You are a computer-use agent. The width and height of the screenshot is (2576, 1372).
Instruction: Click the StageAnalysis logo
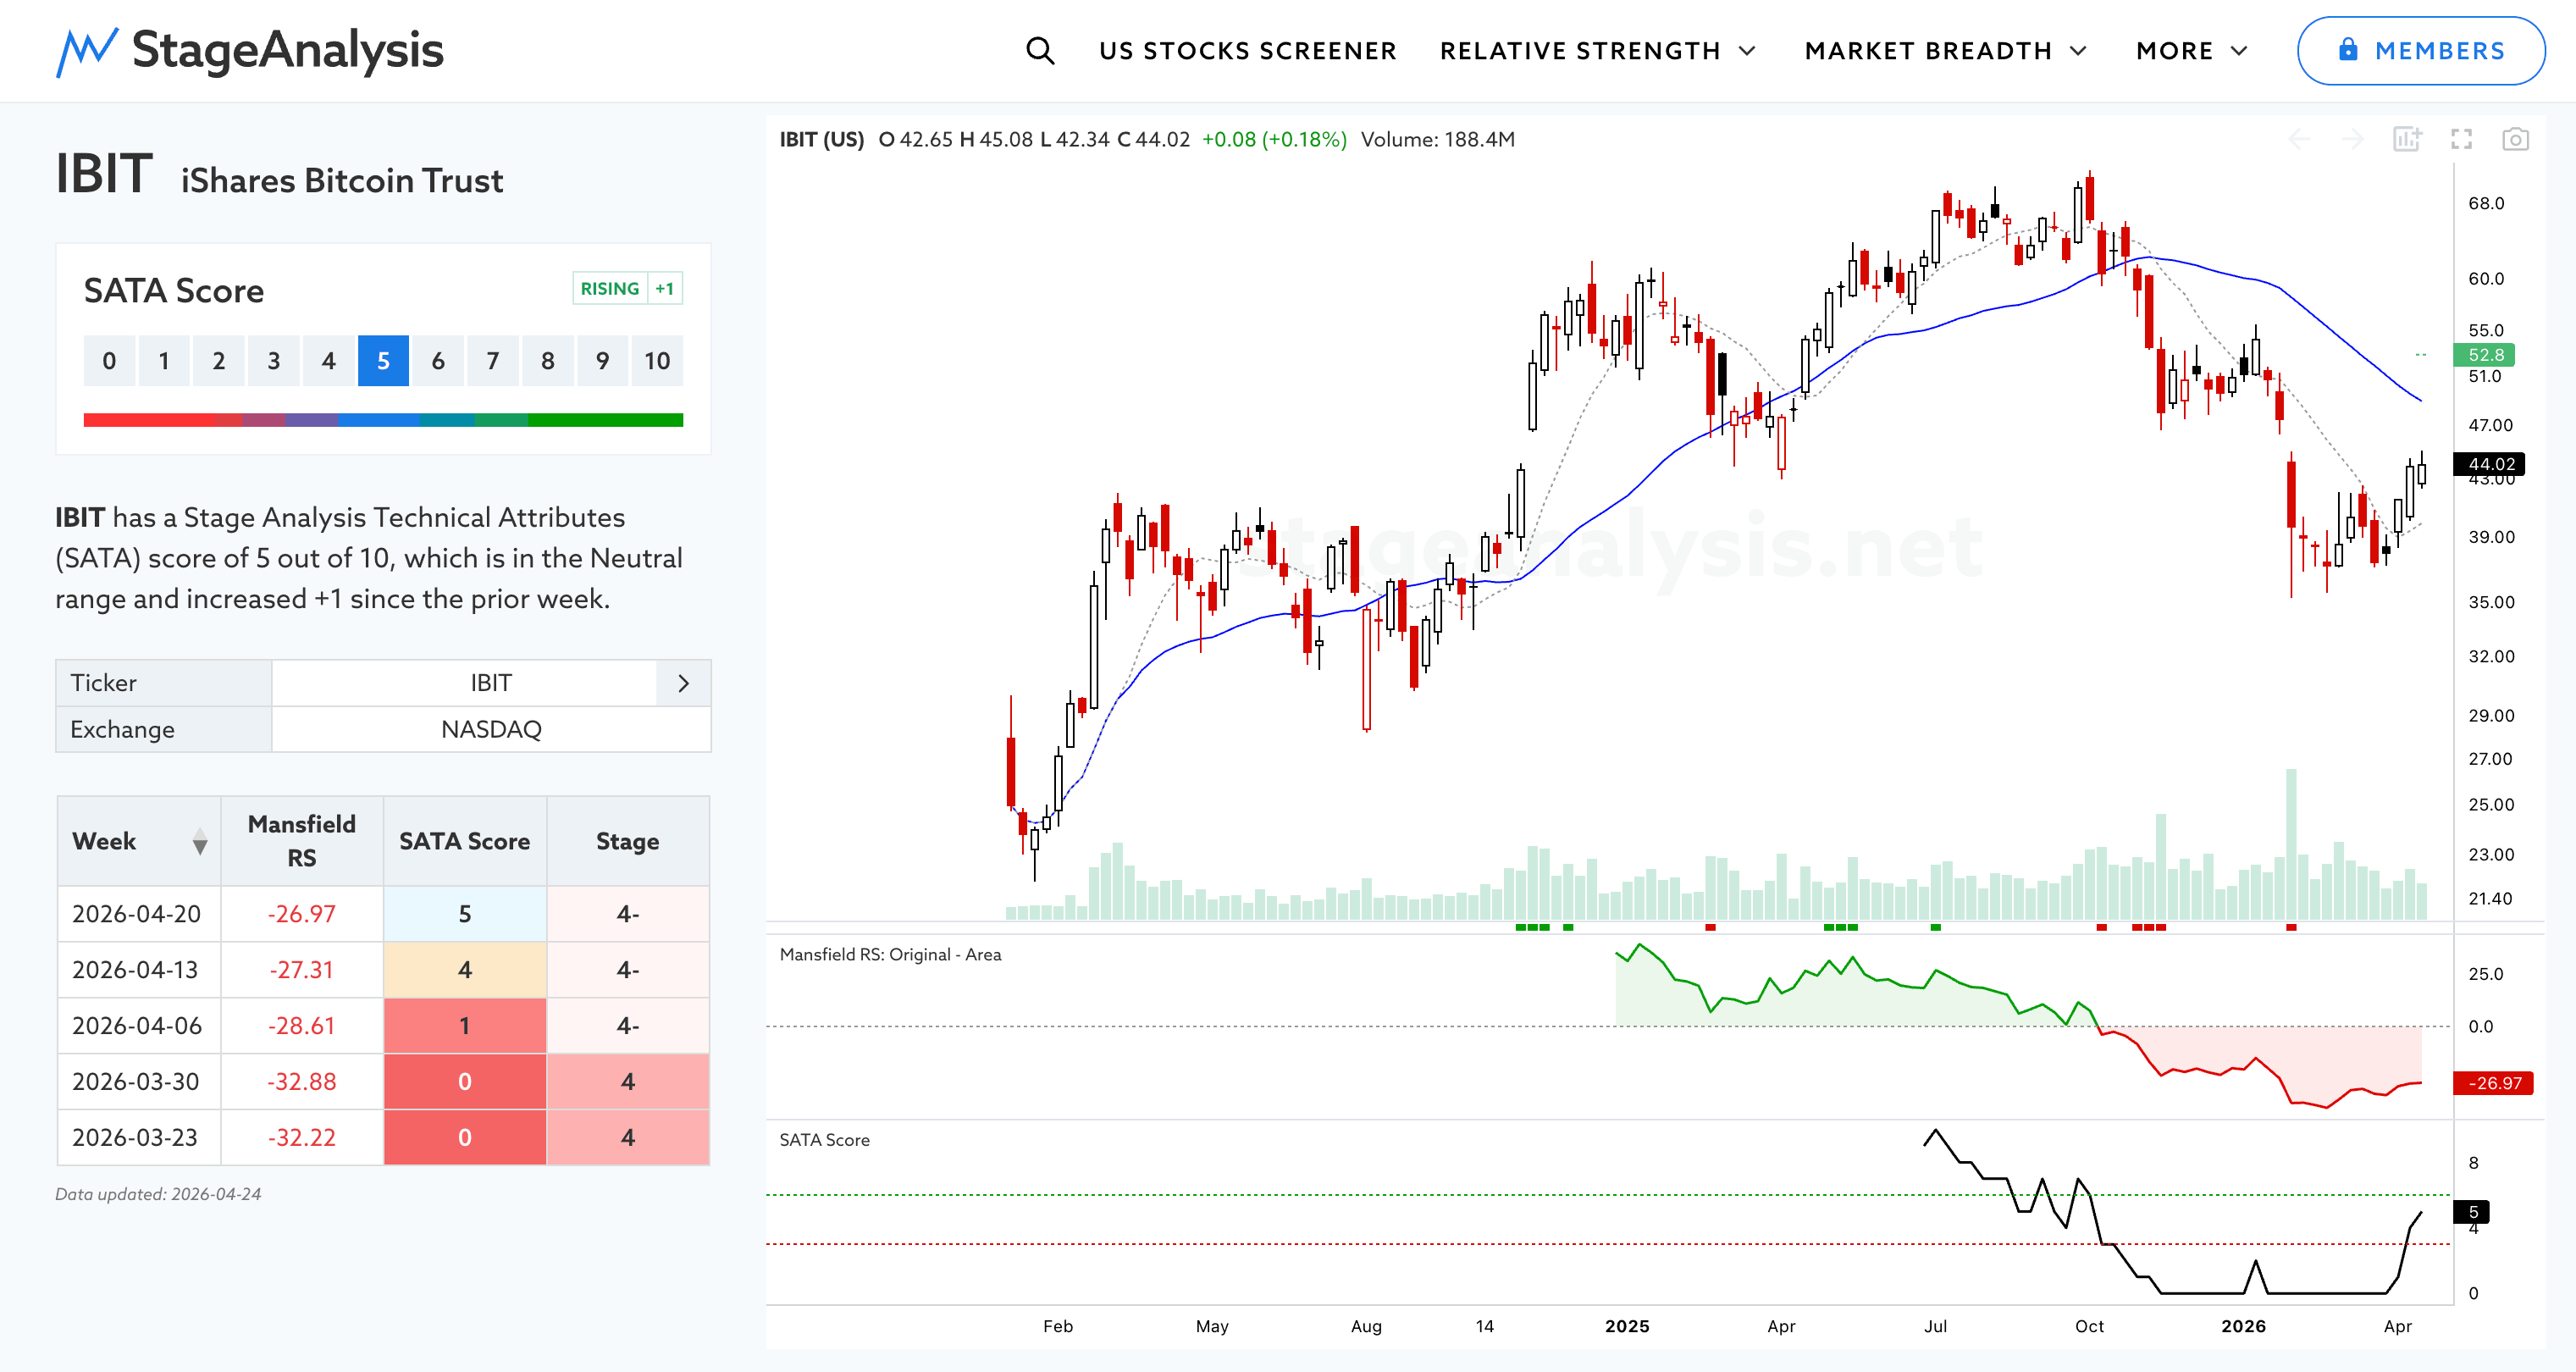(250, 51)
